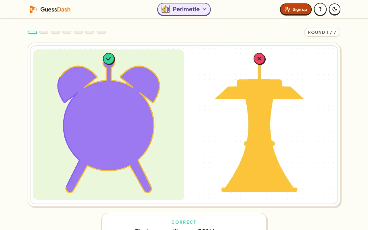
Task: Click the ROUND 1 / 7 indicator
Action: (x=322, y=32)
